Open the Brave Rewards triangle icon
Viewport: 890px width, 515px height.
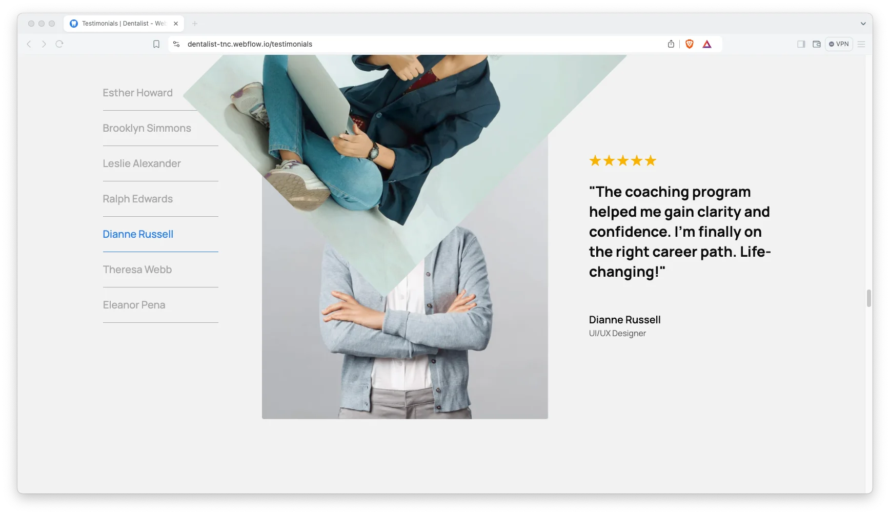click(707, 44)
